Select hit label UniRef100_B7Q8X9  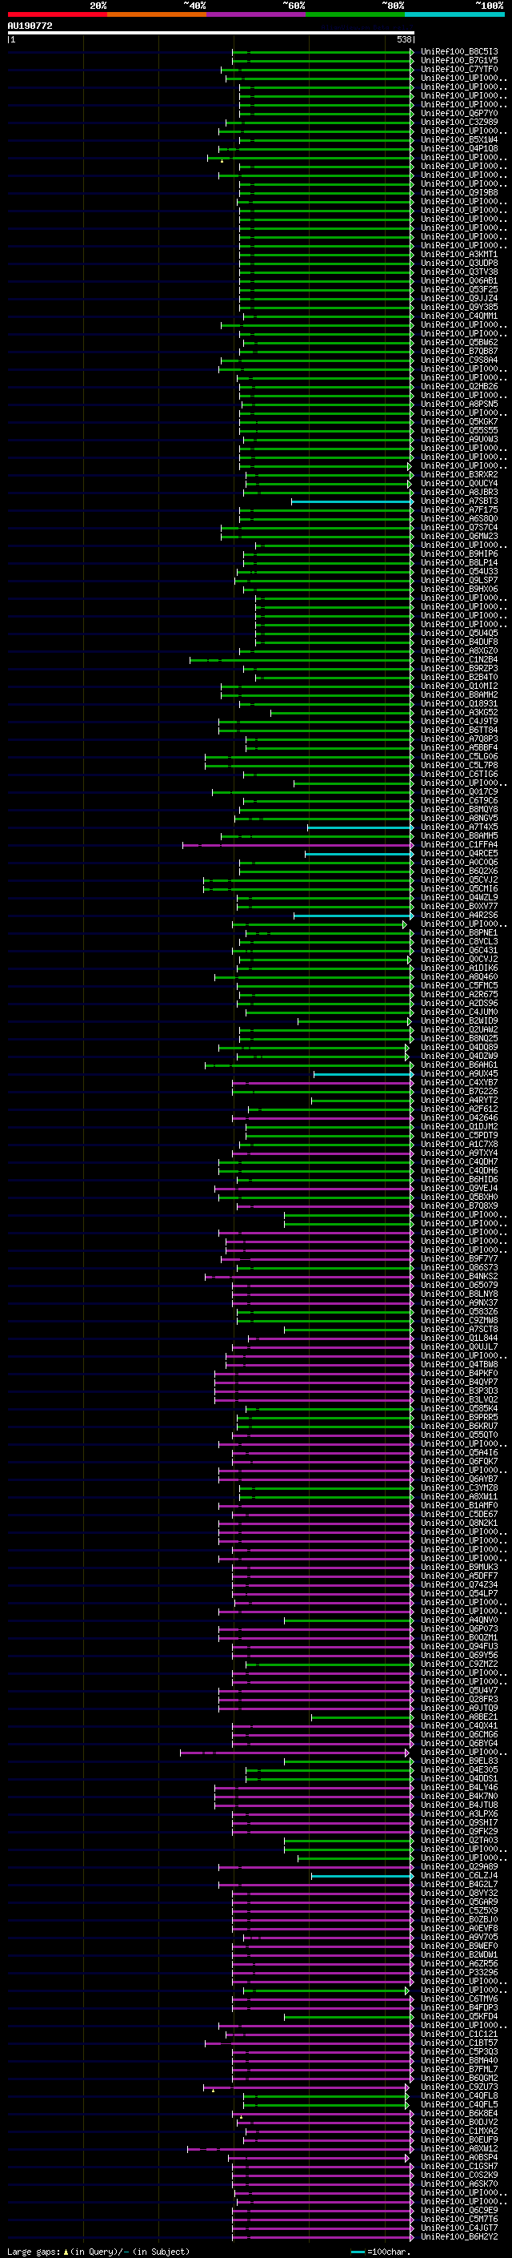(x=459, y=1205)
